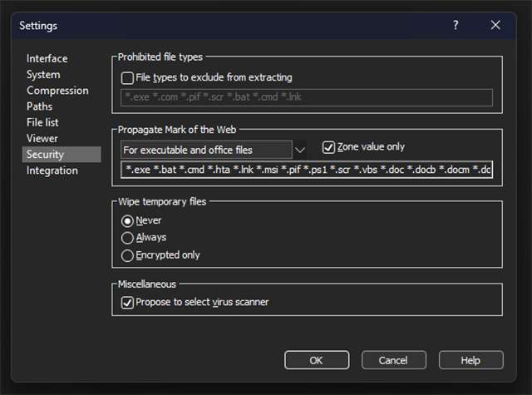Enable file types to exclude from extracting

tap(127, 78)
